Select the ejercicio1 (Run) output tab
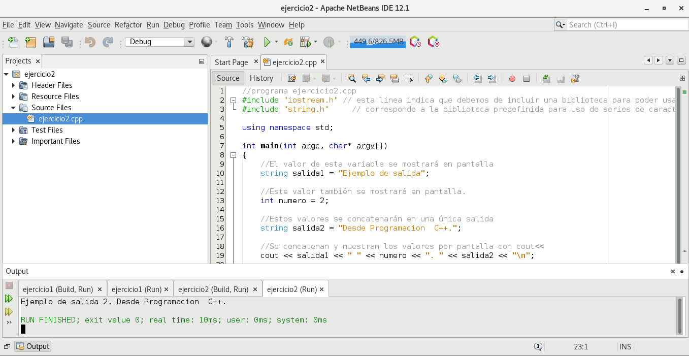The image size is (689, 356). click(136, 289)
